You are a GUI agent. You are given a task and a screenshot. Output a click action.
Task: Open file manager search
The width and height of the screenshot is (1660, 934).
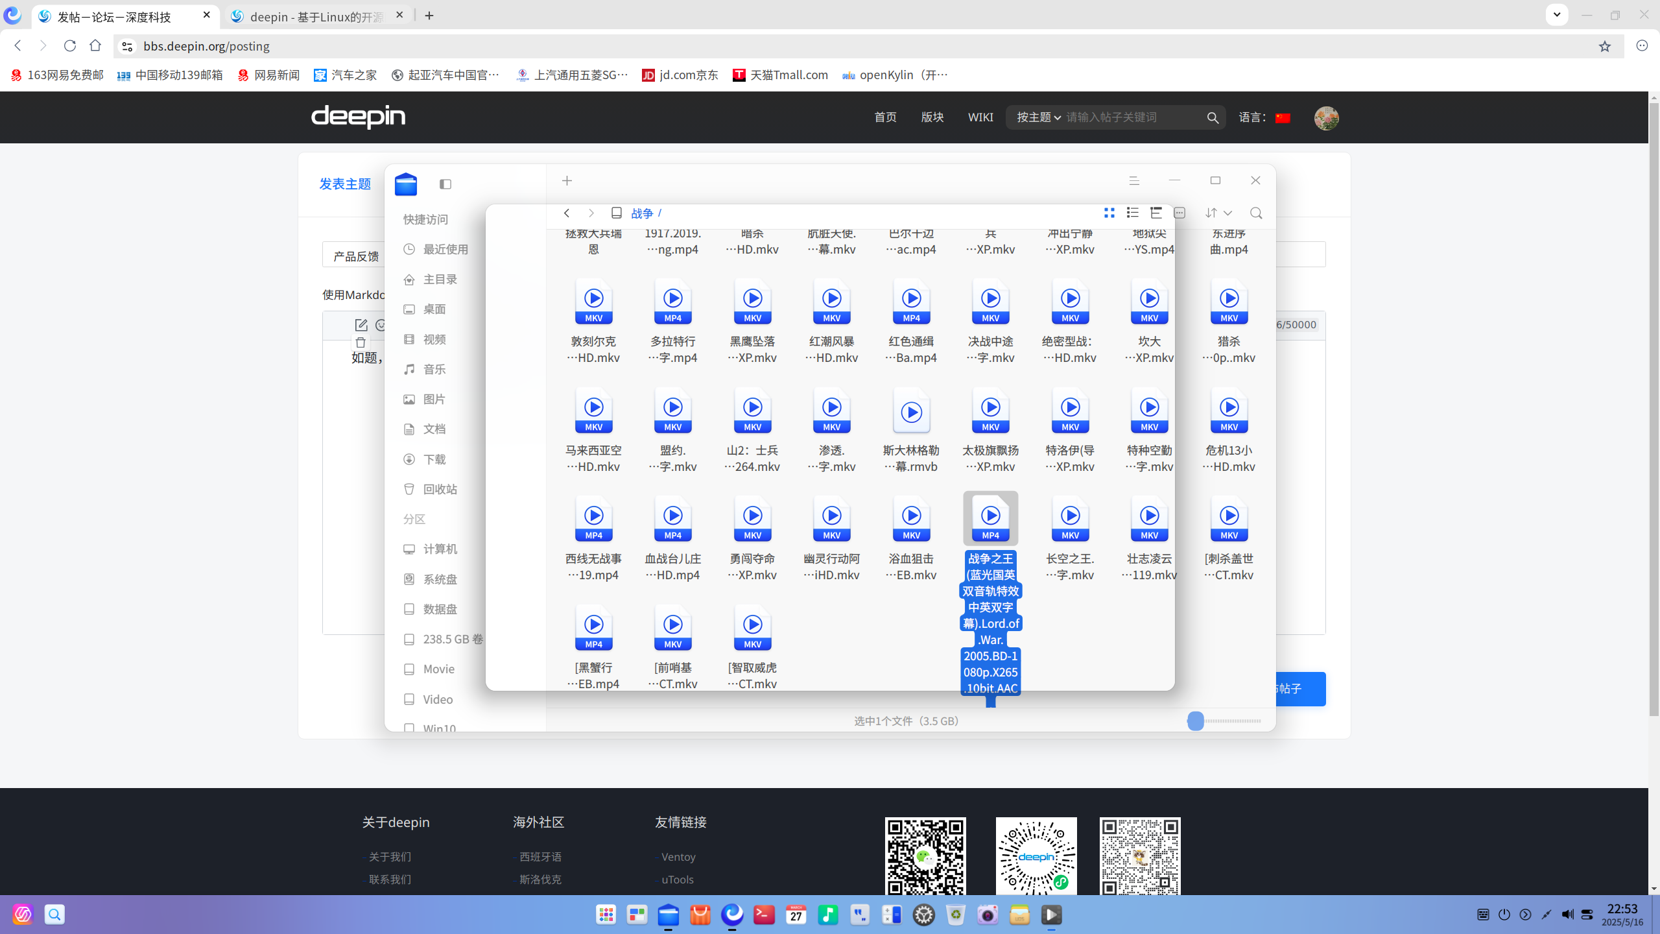1256,213
